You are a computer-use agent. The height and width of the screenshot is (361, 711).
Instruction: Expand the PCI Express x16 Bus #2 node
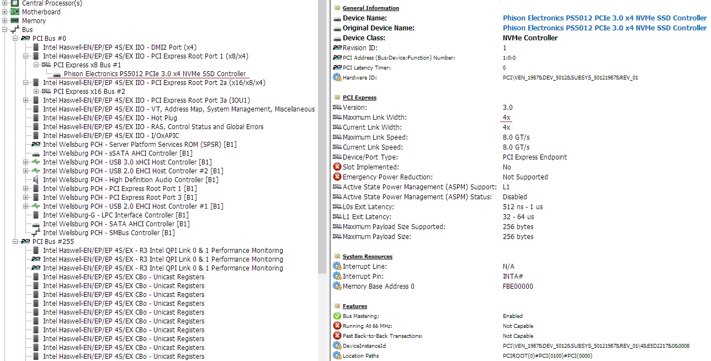click(36, 92)
